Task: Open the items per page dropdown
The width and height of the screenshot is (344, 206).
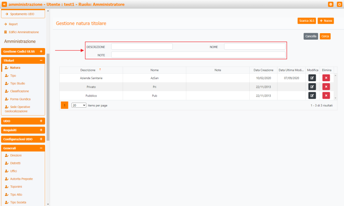Action: (x=79, y=105)
